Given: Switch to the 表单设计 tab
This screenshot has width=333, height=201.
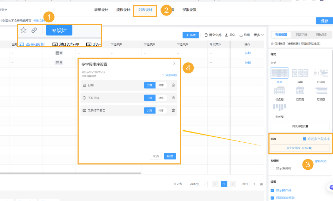Looking at the screenshot, I should 101,9.
